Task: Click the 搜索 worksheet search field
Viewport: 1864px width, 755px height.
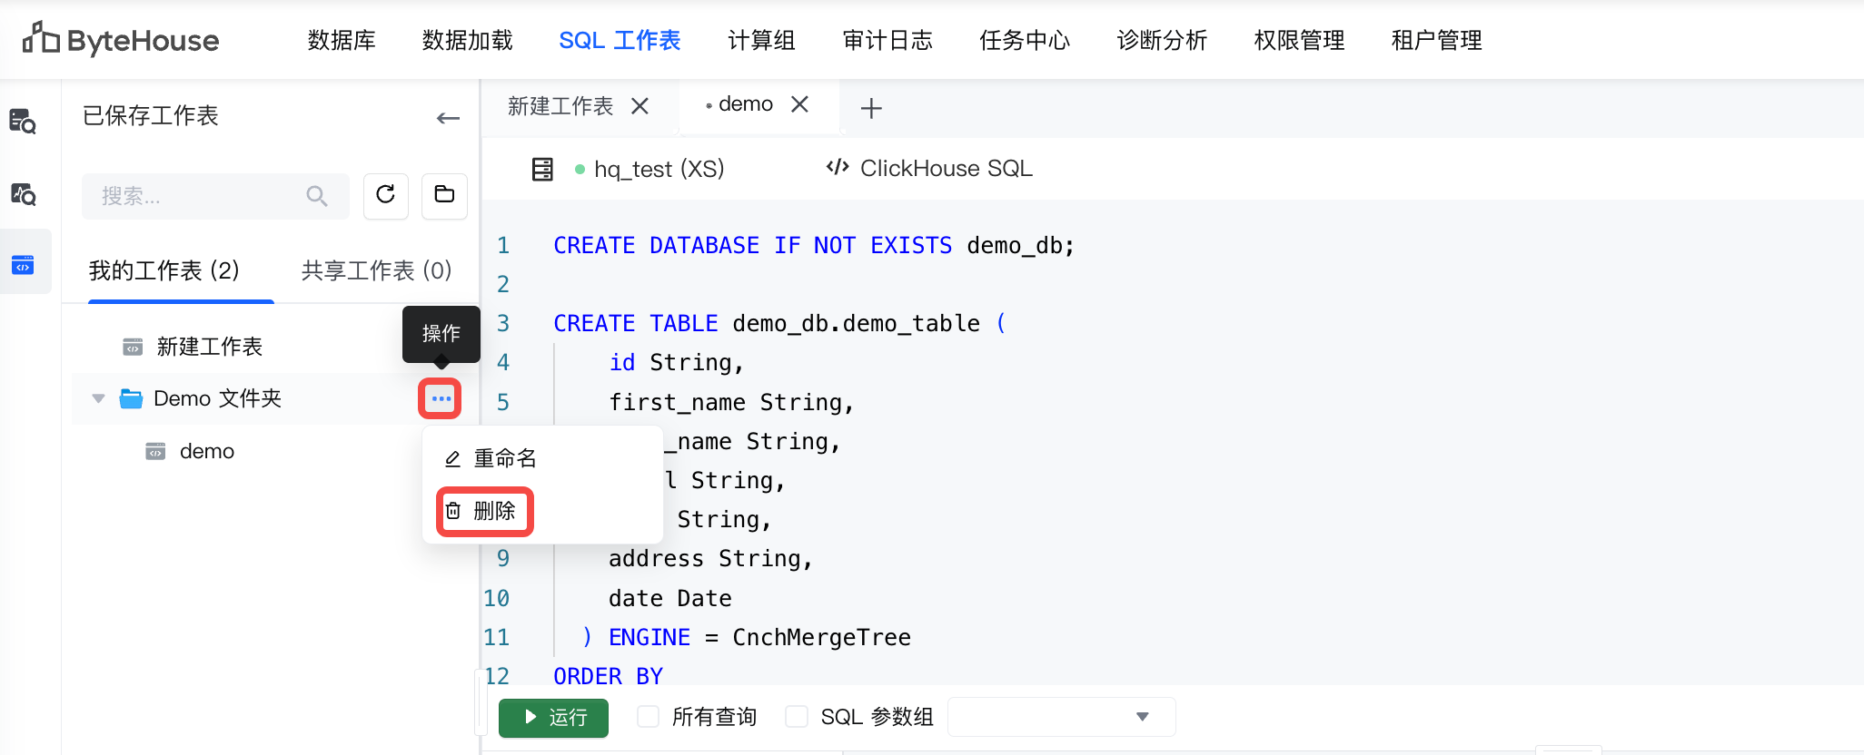Action: coord(200,196)
